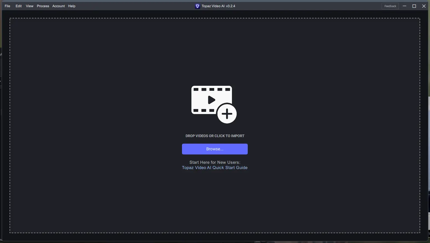
Task: Click the 'DROP VIDEOS OR CLICK TO IMPORT' text
Action: click(x=215, y=136)
